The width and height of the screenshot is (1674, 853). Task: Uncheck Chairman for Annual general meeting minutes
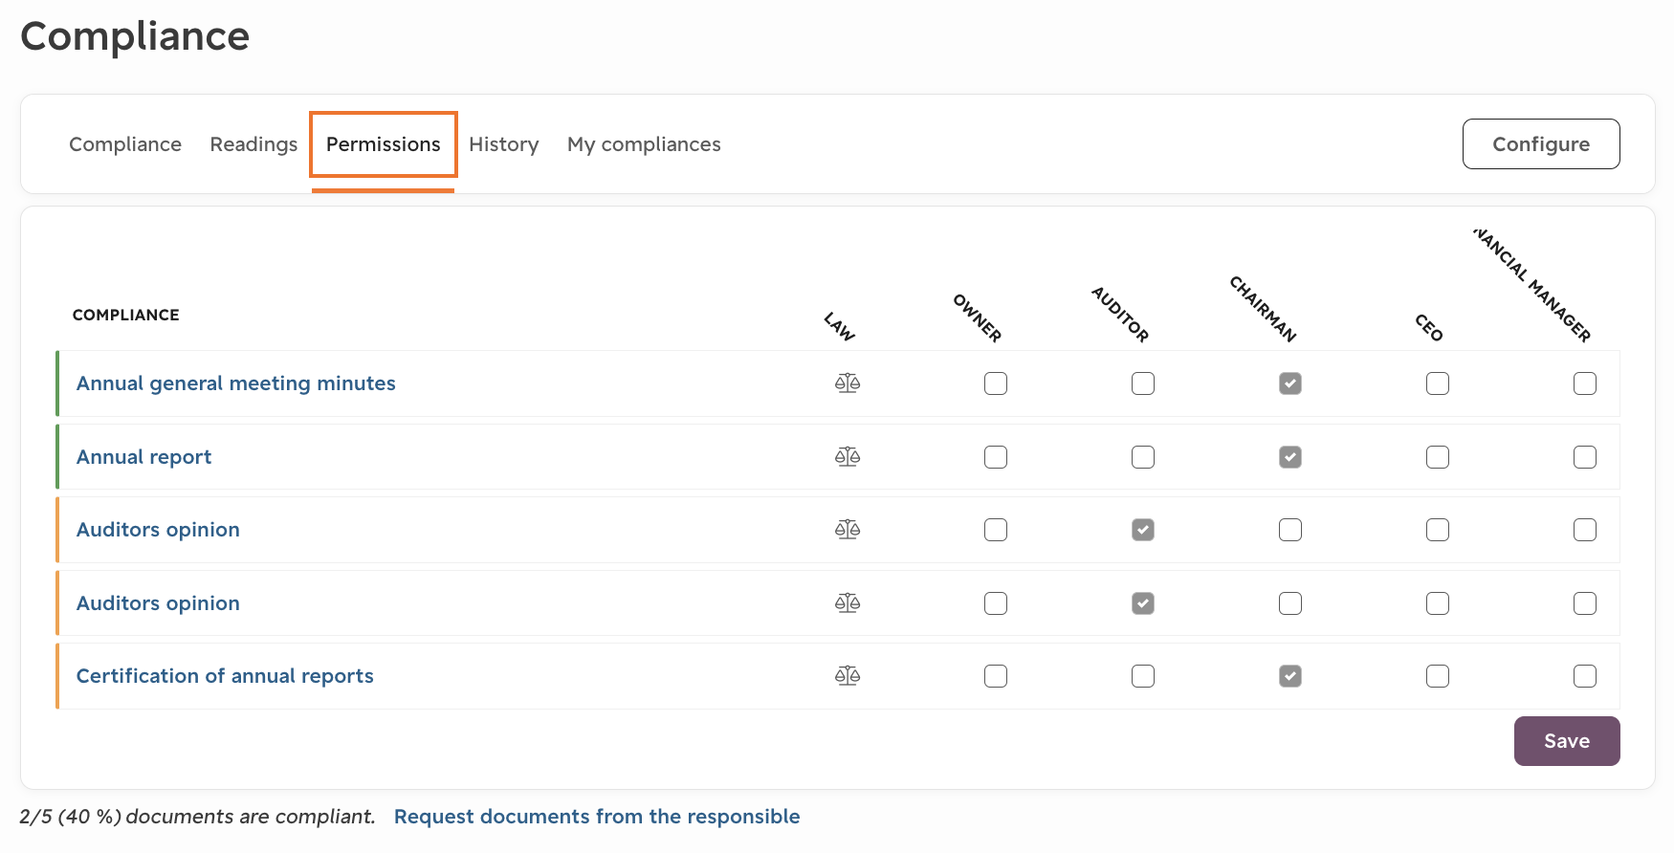tap(1290, 383)
